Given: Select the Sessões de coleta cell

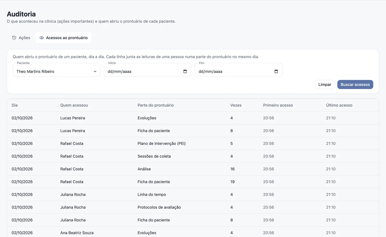Looking at the screenshot, I should tap(154, 156).
